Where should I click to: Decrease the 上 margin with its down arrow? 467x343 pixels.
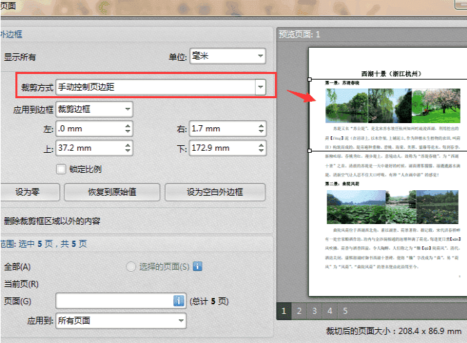[128, 151]
